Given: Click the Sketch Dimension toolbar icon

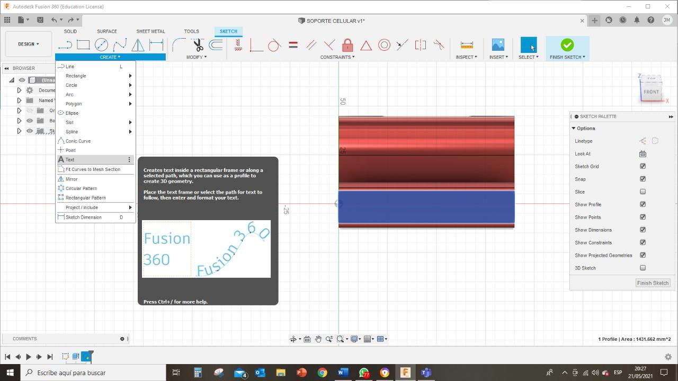Looking at the screenshot, I should (156, 45).
